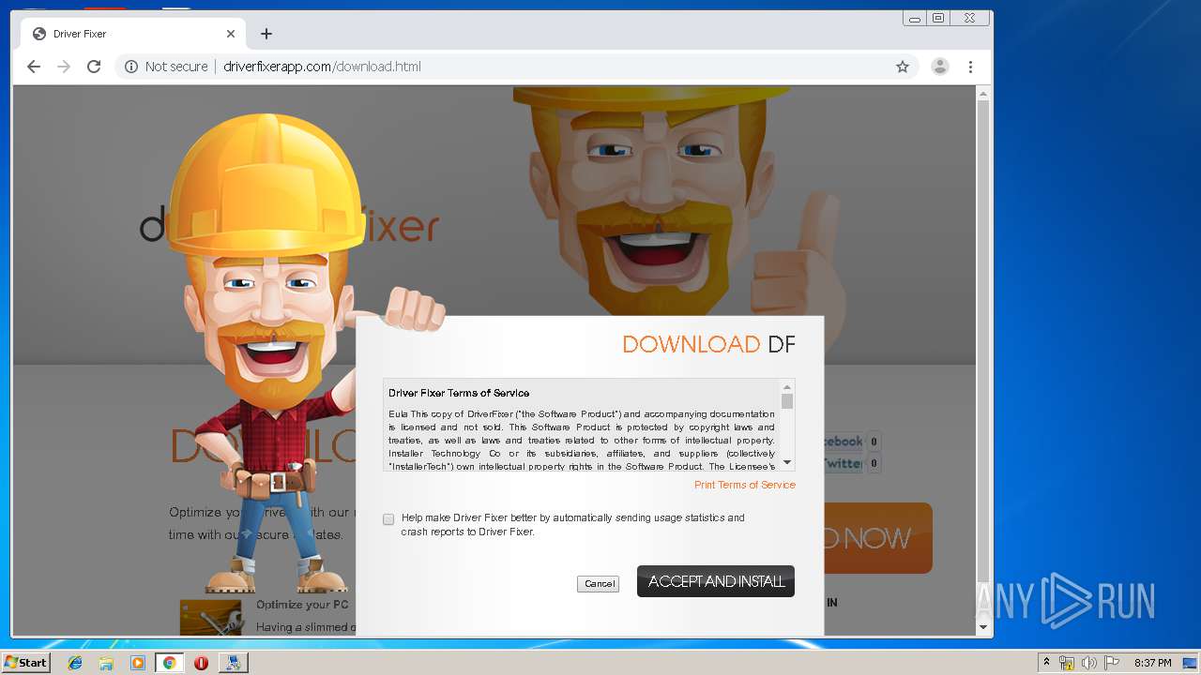Bookmark this page with the star
Image resolution: width=1201 pixels, height=675 pixels.
[903, 67]
